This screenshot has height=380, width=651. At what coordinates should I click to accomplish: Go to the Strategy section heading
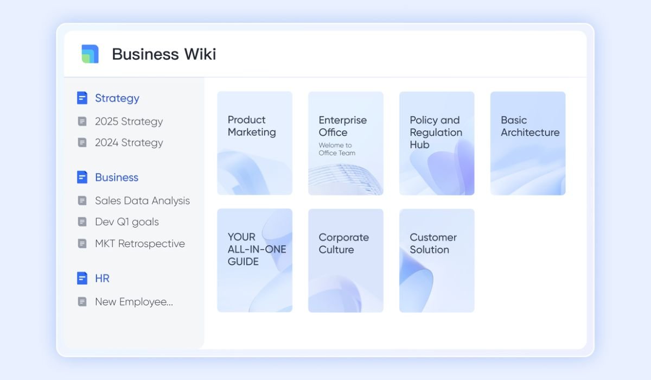click(x=117, y=98)
